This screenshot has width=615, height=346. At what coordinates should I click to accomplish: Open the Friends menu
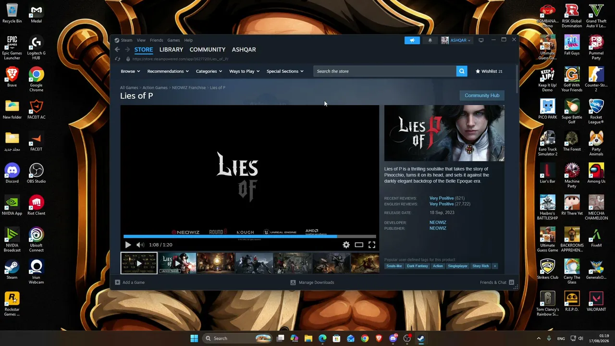coord(156,40)
